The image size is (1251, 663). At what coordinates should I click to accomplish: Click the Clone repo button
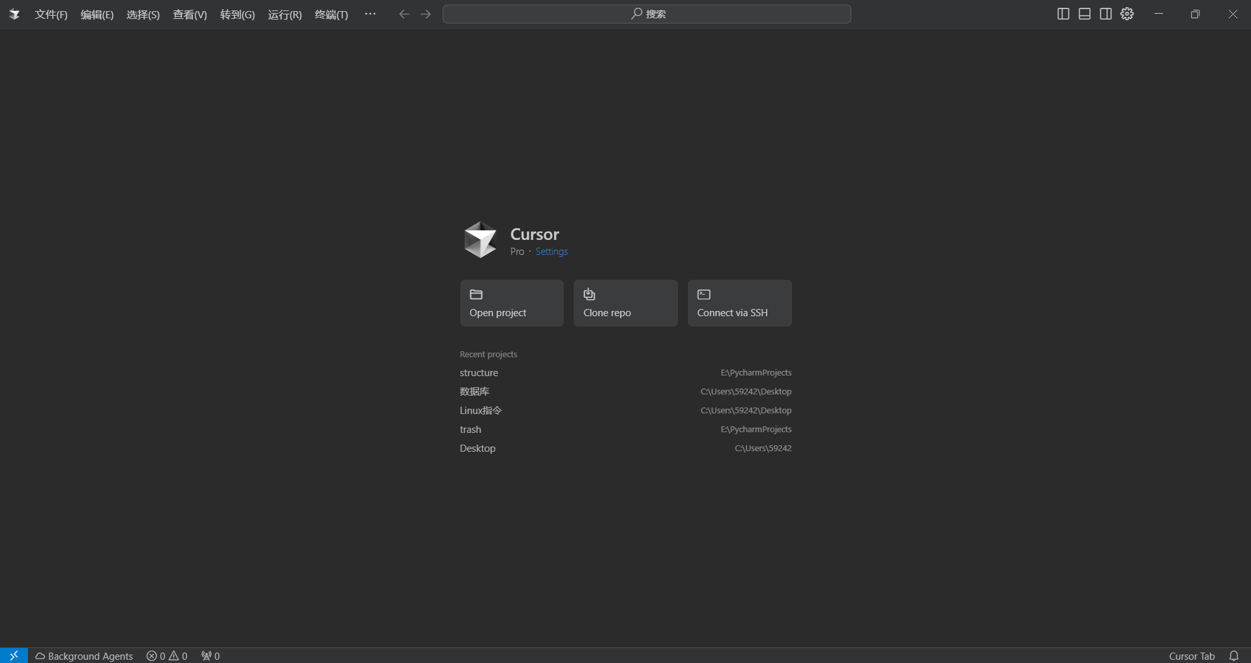tap(626, 303)
